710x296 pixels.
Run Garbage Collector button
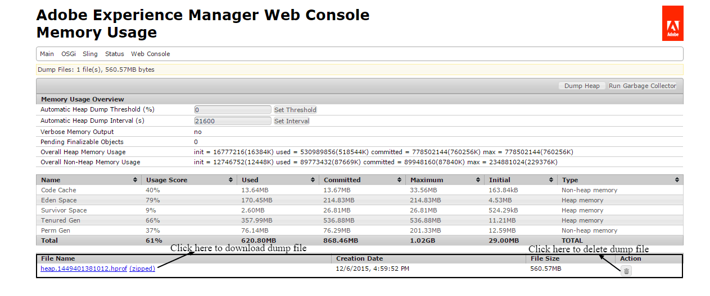[643, 86]
